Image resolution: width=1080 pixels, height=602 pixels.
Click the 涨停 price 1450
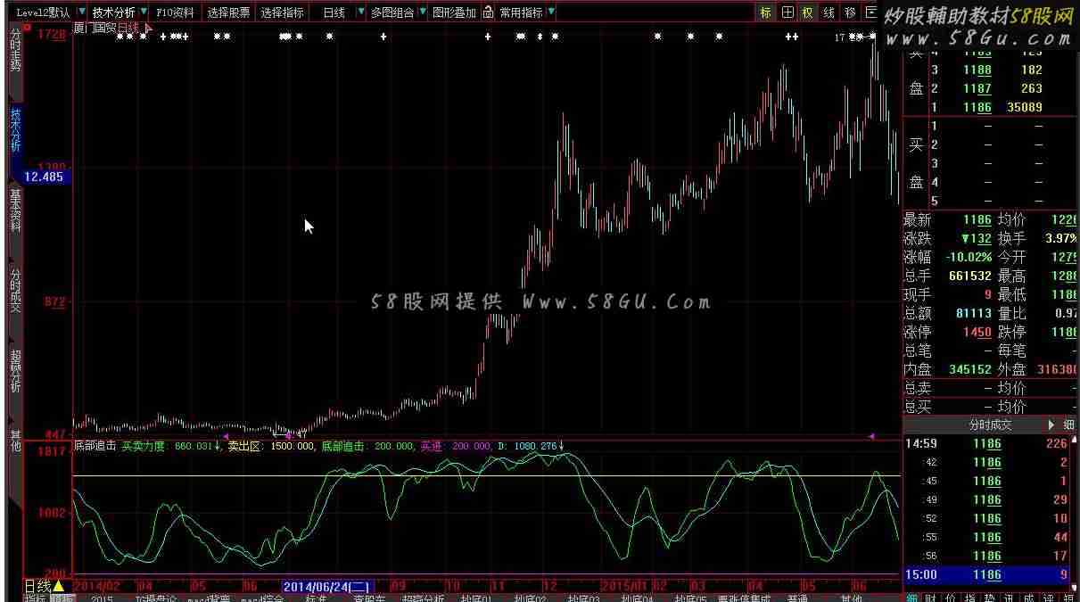pos(977,332)
